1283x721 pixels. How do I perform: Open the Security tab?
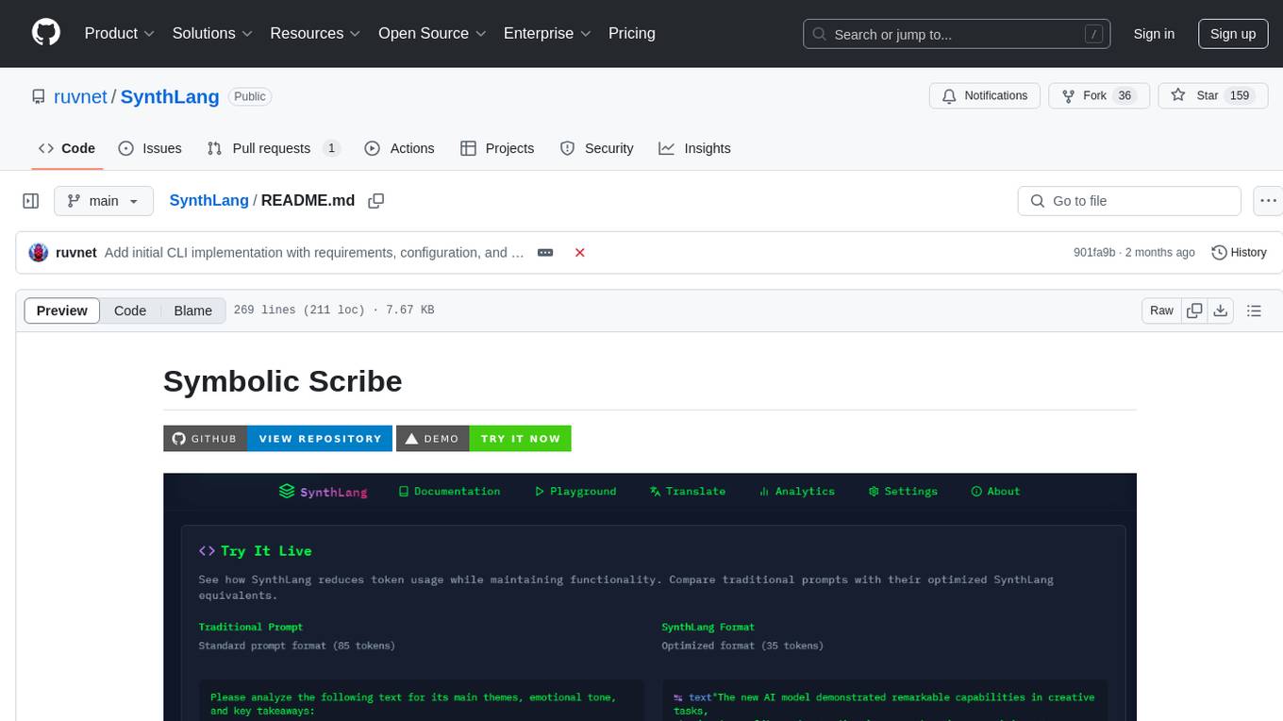click(x=596, y=148)
